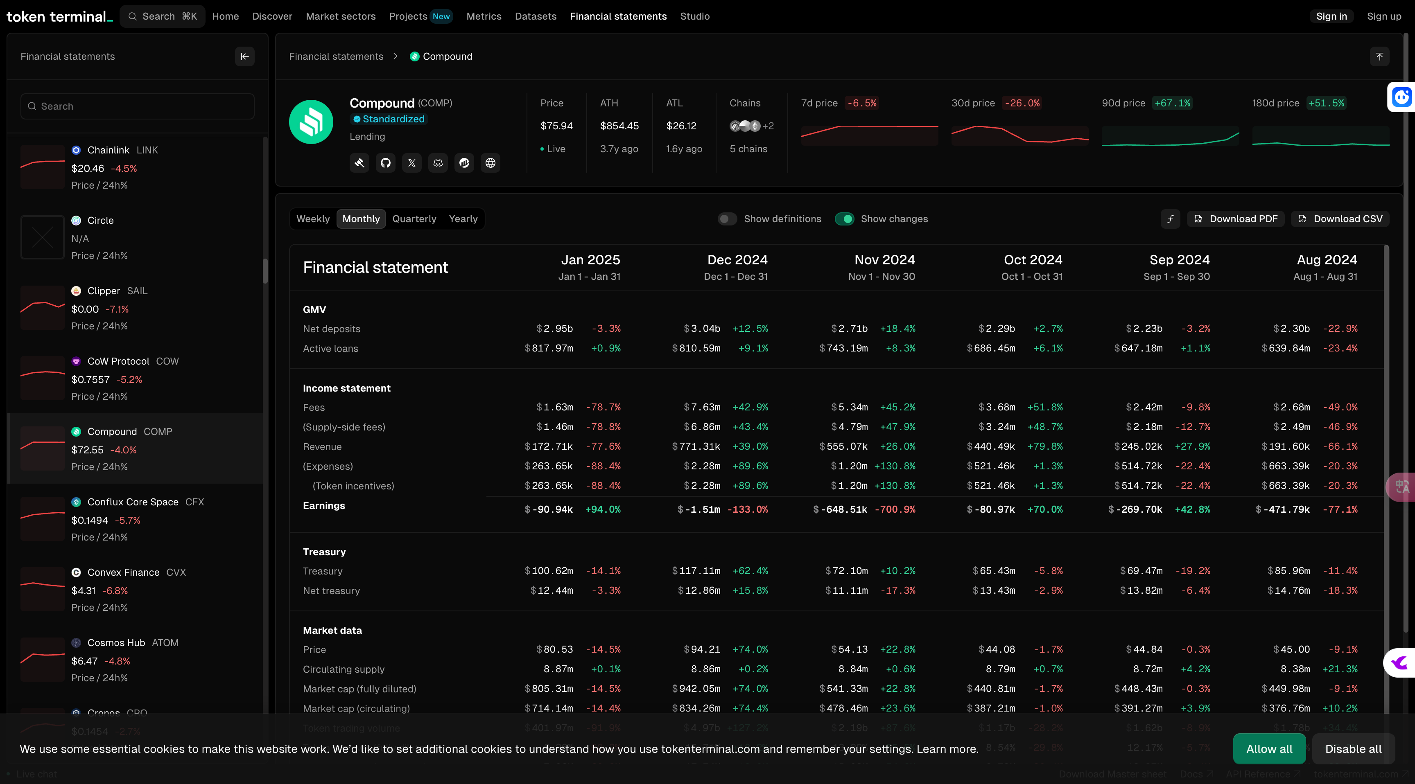1415x784 pixels.
Task: Click scroll-to-top arrow icon in breadcrumb bar
Action: click(1379, 56)
